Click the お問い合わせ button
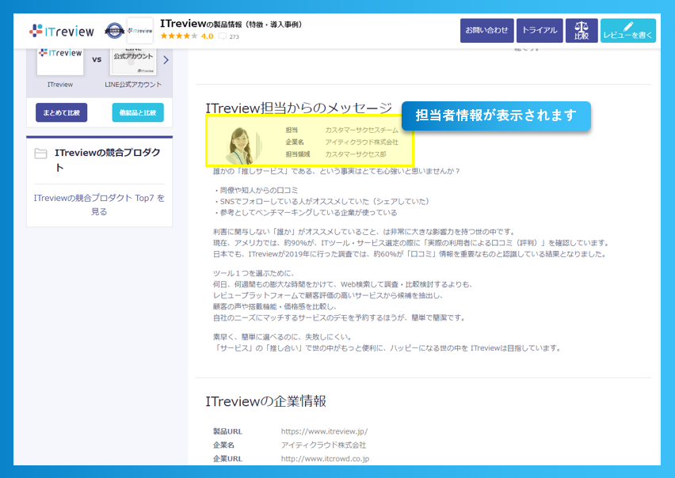 (486, 30)
